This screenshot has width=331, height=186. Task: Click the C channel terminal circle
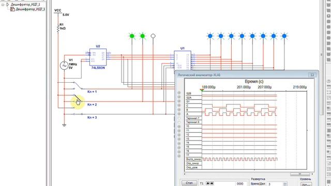[x=179, y=105]
